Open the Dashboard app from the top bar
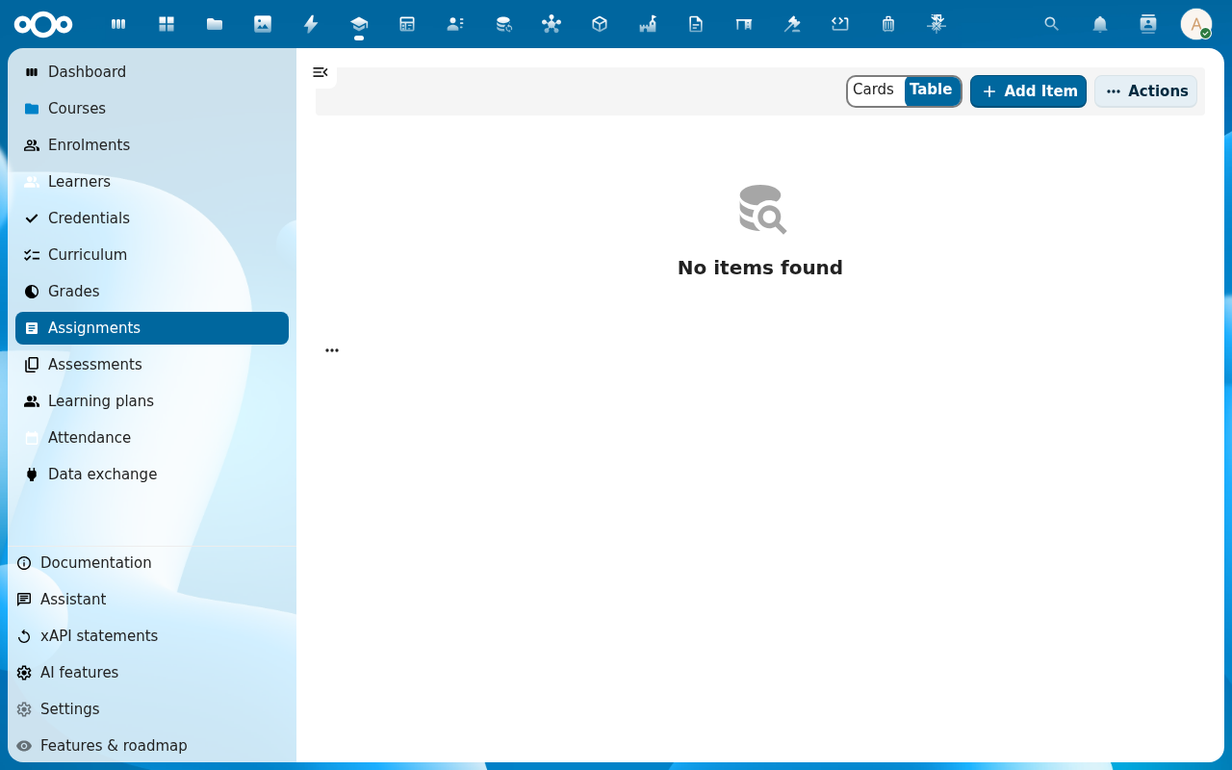This screenshot has width=1232, height=770. point(118,24)
